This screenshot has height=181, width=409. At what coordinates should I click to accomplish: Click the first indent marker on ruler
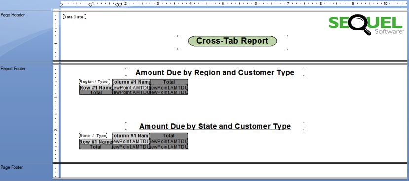point(90,5)
